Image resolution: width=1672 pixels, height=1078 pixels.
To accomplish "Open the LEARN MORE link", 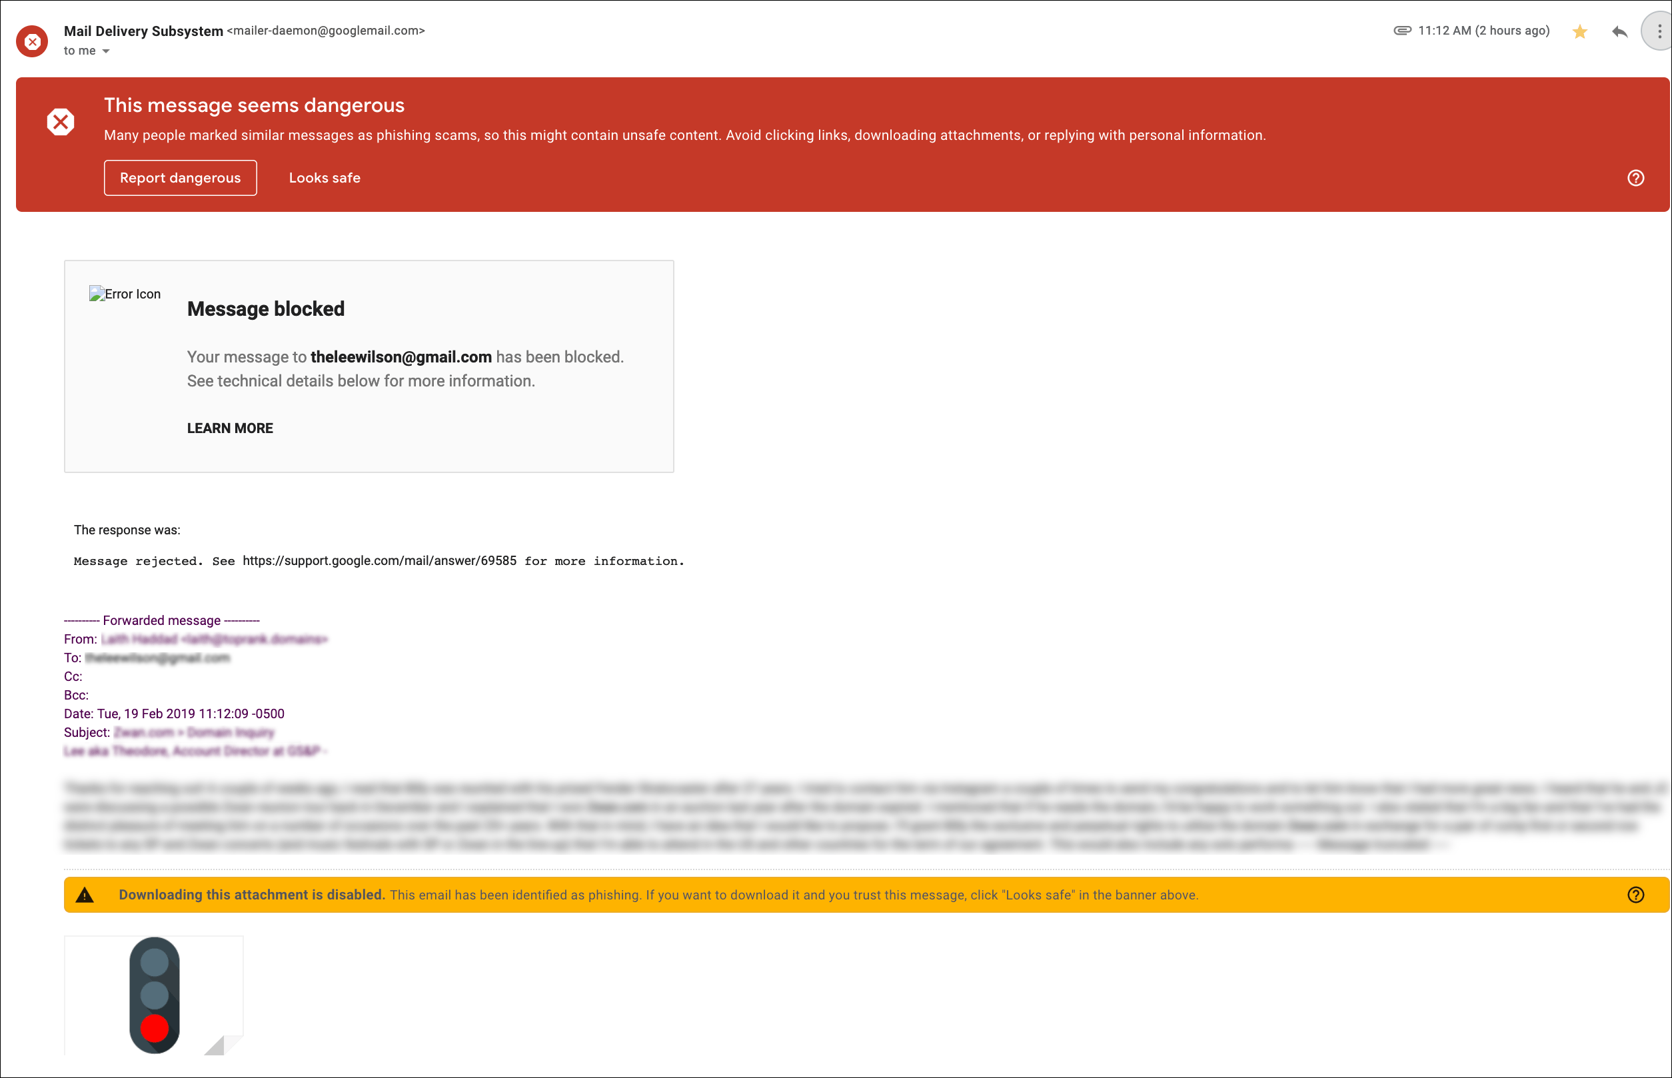I will [x=230, y=428].
